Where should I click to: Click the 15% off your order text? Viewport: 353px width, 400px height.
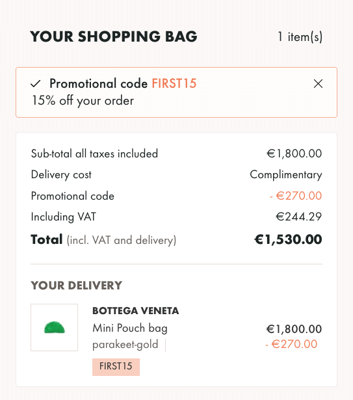point(83,101)
